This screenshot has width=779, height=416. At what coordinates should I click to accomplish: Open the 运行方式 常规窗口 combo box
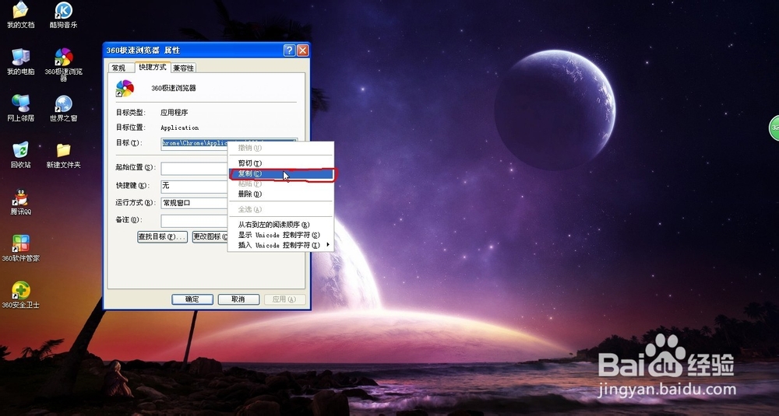(x=194, y=203)
